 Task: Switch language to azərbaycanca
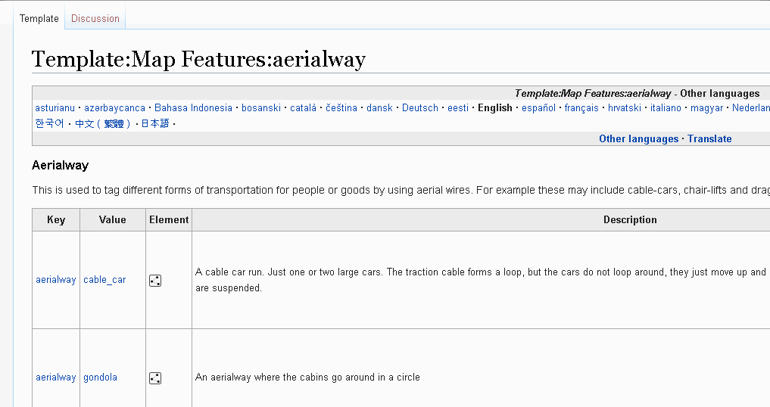pos(114,108)
